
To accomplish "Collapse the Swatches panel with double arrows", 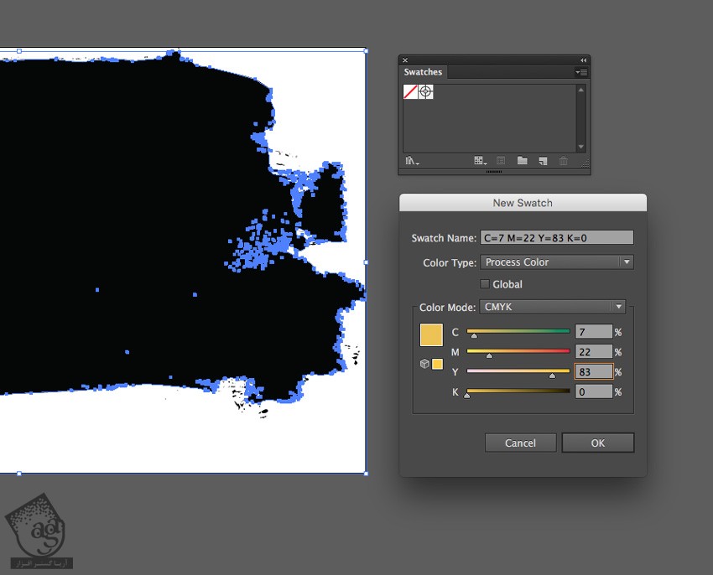I will [x=583, y=60].
